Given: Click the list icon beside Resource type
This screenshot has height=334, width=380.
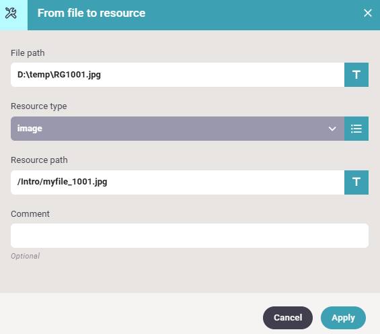Looking at the screenshot, I should pyautogui.click(x=356, y=129).
